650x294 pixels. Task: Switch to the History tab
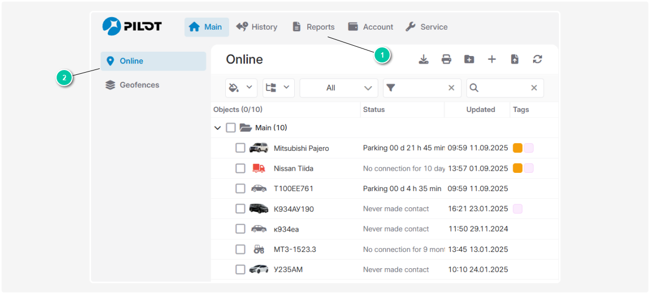pyautogui.click(x=257, y=27)
